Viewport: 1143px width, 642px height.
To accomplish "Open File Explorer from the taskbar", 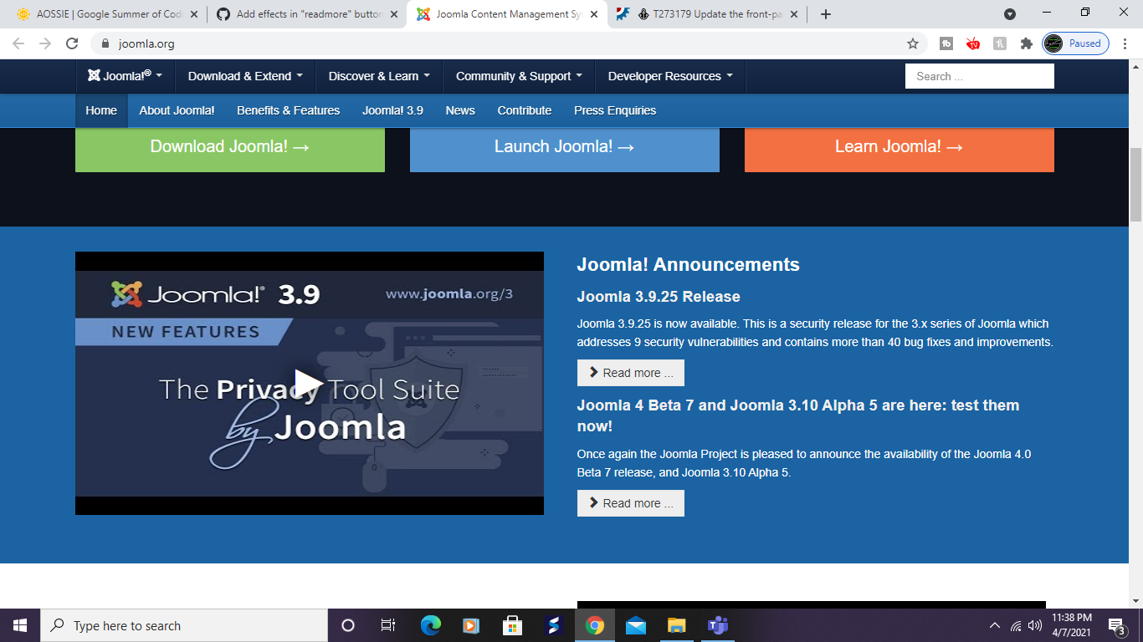I will [x=677, y=625].
